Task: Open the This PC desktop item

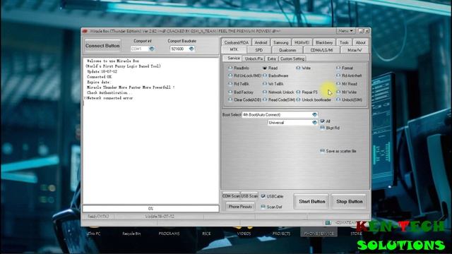Action: pos(95,234)
